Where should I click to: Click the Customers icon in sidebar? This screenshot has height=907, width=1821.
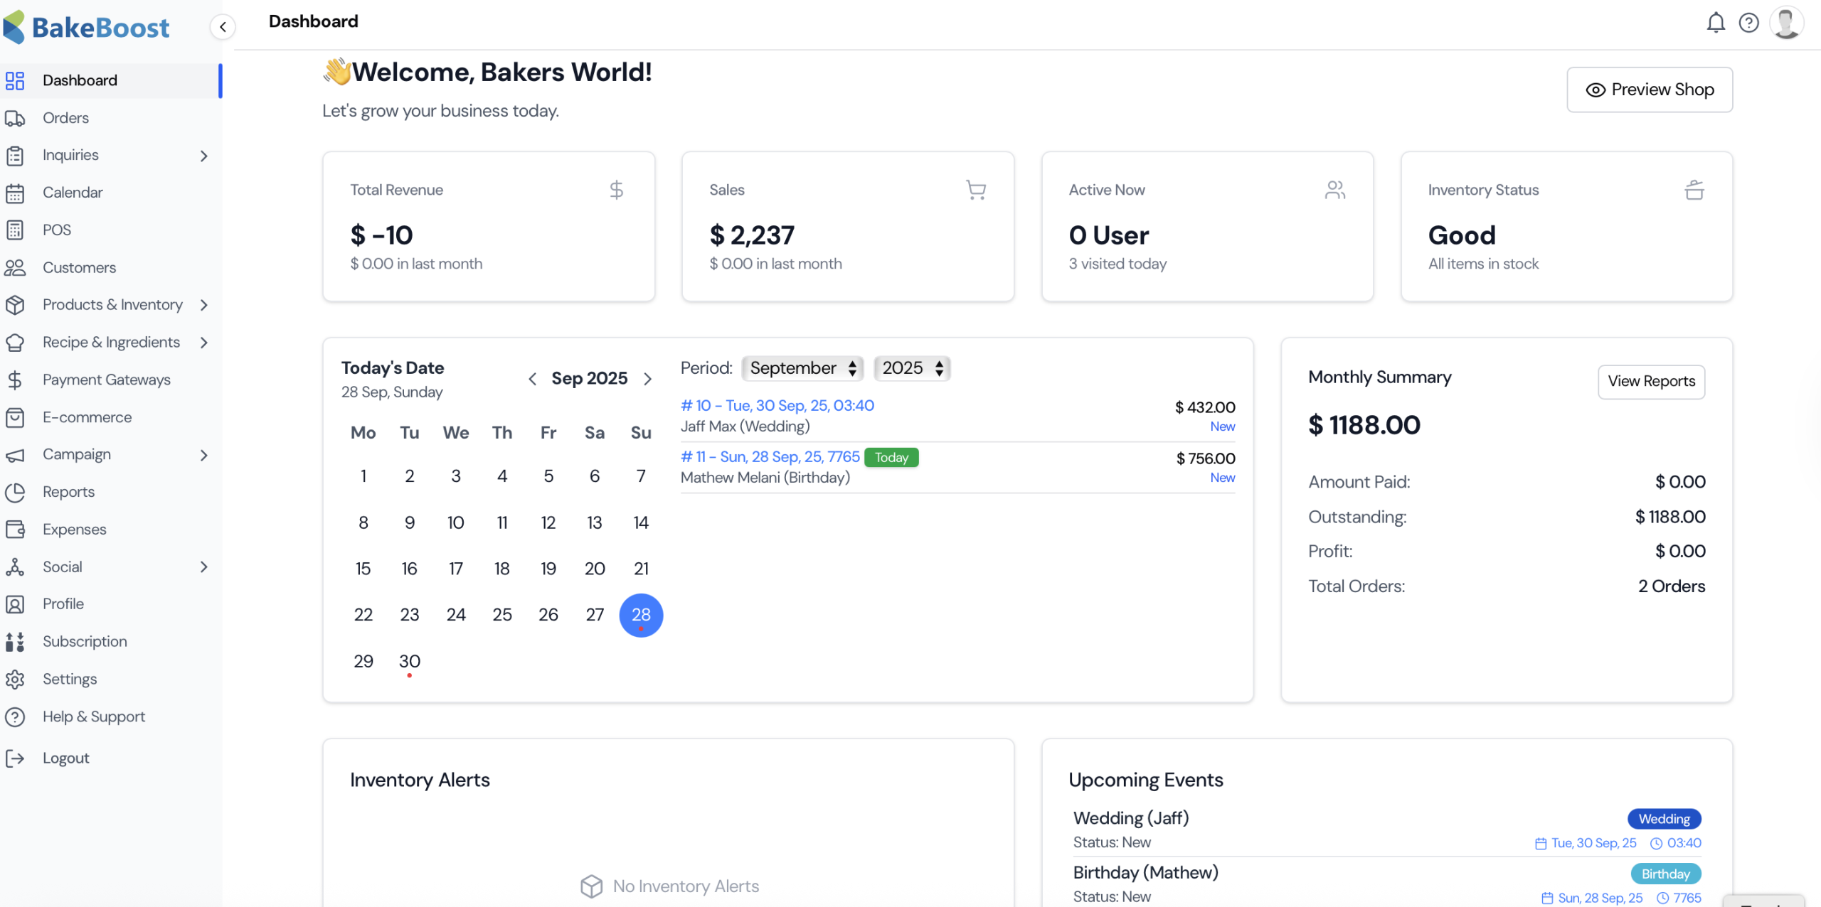pyautogui.click(x=16, y=267)
